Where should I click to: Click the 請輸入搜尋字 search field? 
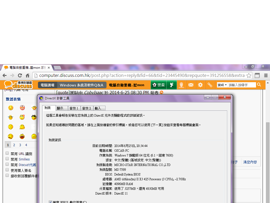(242, 85)
